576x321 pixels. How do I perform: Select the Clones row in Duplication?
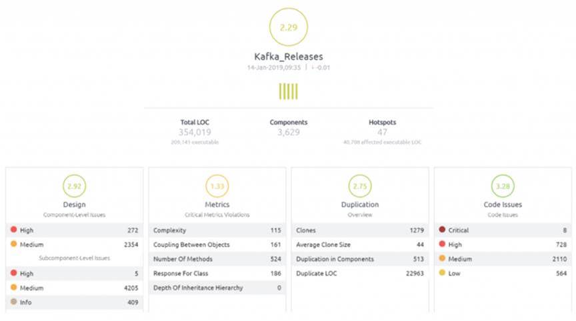[359, 230]
